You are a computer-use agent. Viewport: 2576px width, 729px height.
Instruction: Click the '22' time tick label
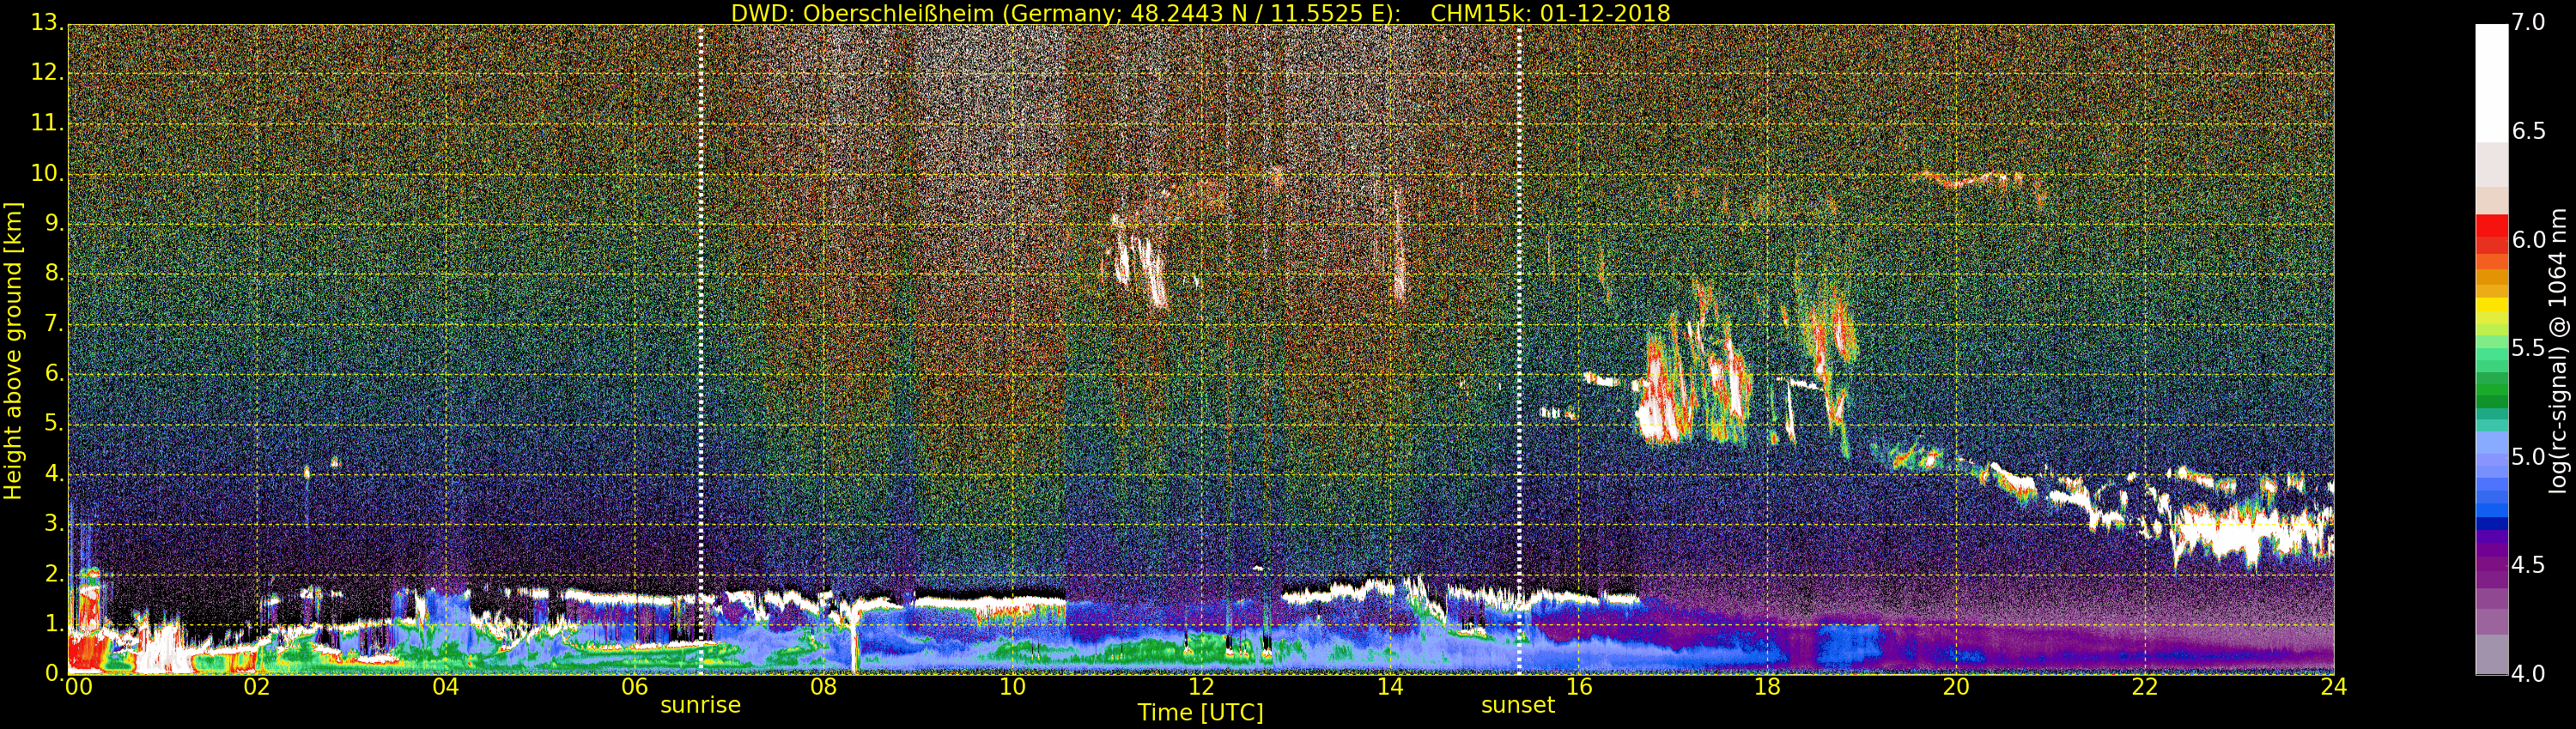[x=2146, y=687]
